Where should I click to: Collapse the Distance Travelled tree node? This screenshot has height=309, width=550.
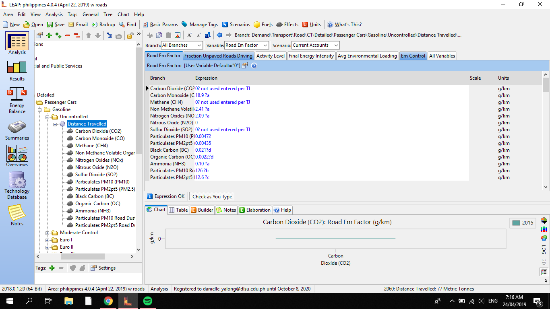coord(55,124)
